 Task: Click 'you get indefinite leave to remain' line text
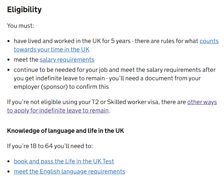59,78
